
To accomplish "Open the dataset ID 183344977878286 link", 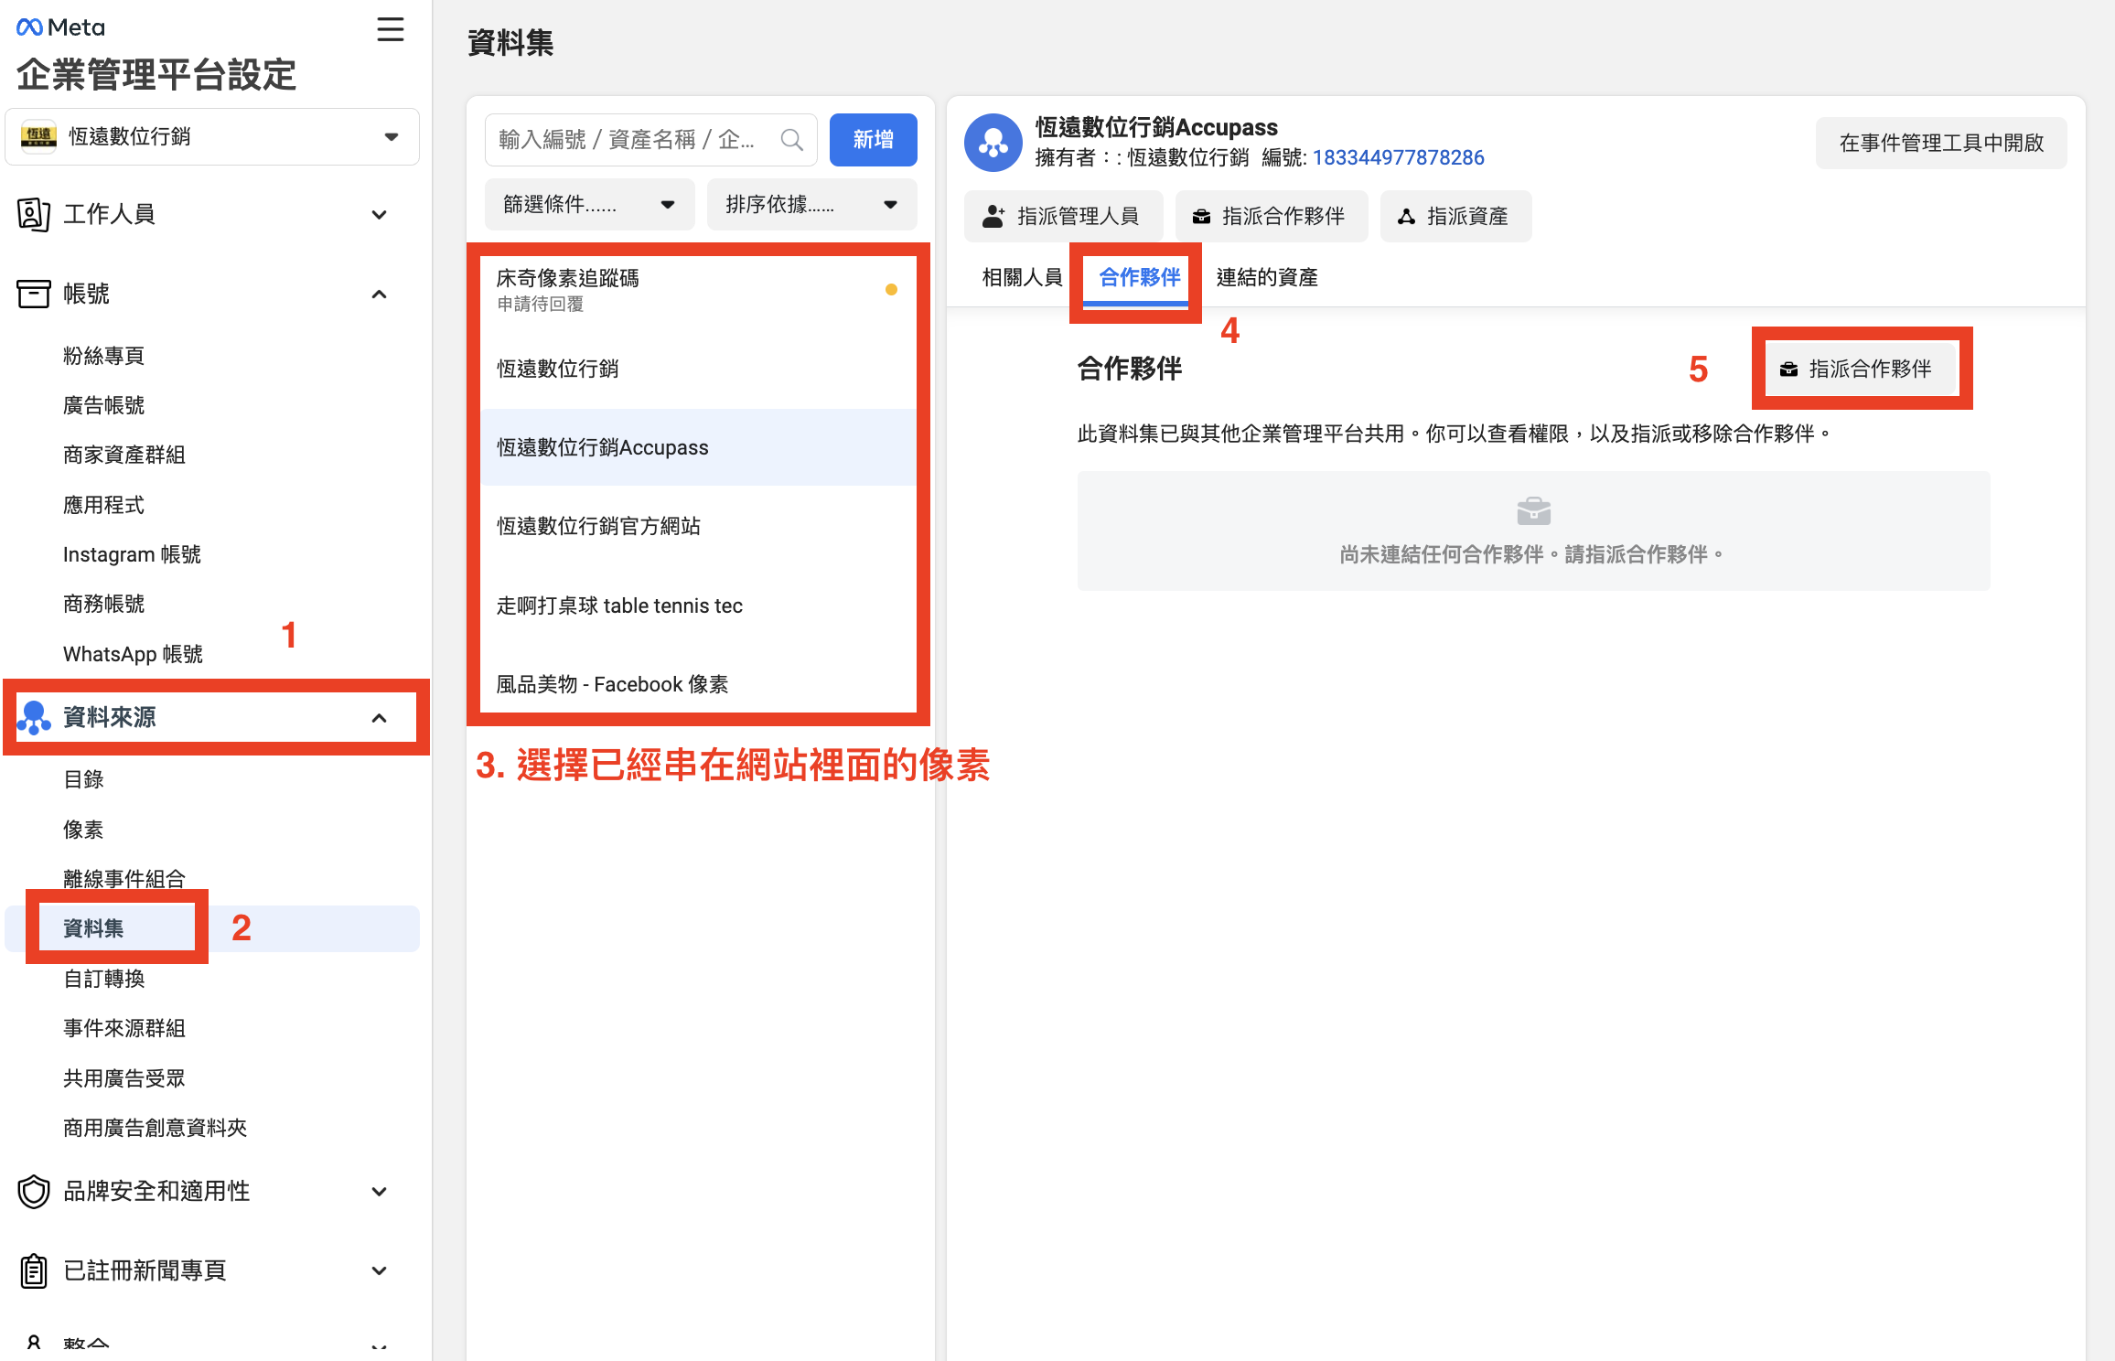I will [x=1399, y=157].
